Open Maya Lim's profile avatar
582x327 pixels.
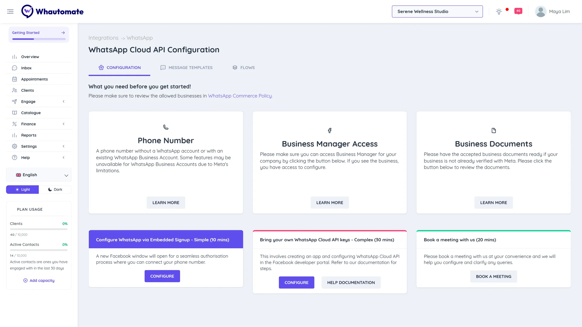[x=540, y=12]
